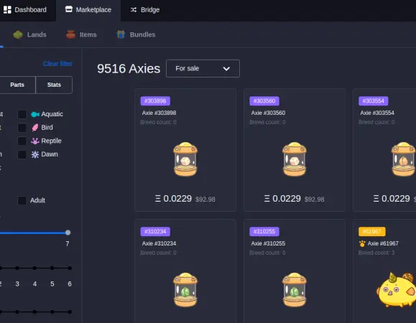Viewport: 416px width, 323px height.
Task: Click the breed count slider handle at 7
Action: [68, 233]
